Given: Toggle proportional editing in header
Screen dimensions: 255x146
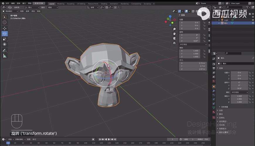Looking at the screenshot, I should 115,8.
